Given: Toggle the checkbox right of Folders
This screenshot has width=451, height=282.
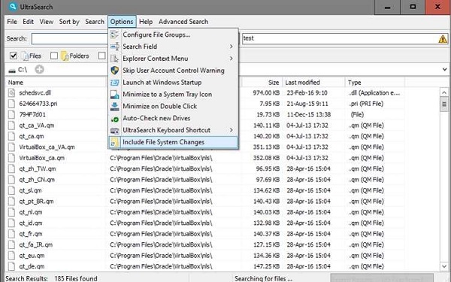Looking at the screenshot, I should point(101,56).
